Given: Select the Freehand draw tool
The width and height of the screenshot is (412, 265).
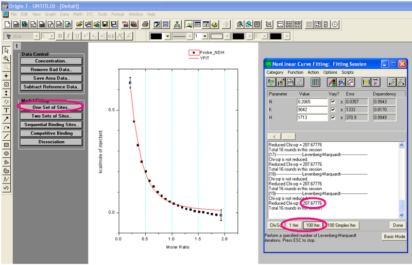Looking at the screenshot, I should point(6,188).
